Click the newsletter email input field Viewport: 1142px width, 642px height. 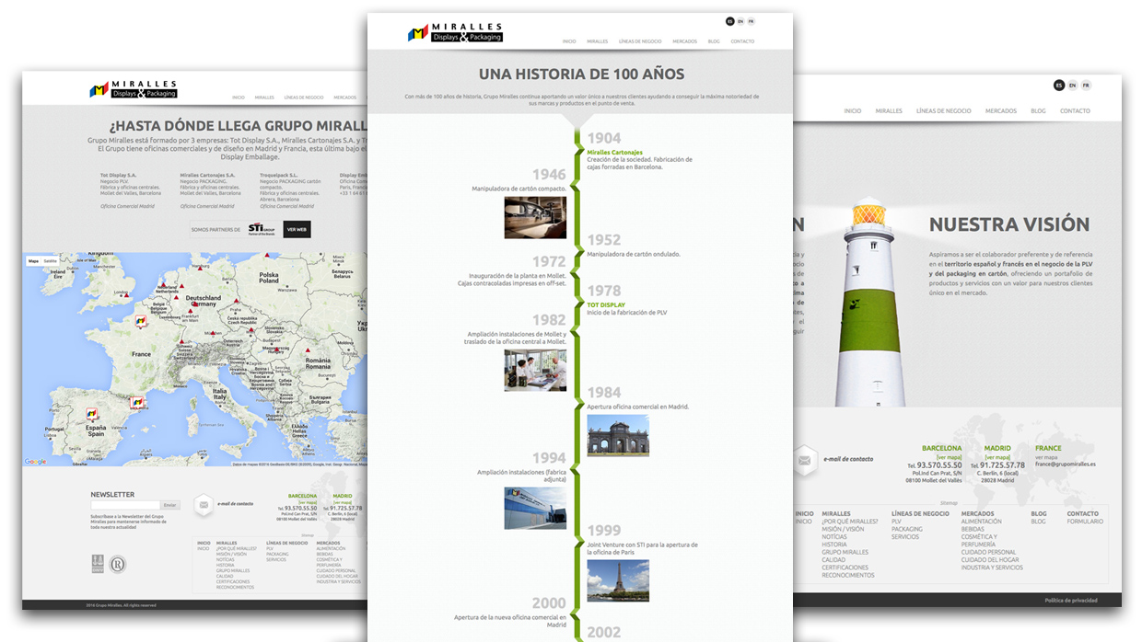pyautogui.click(x=125, y=505)
